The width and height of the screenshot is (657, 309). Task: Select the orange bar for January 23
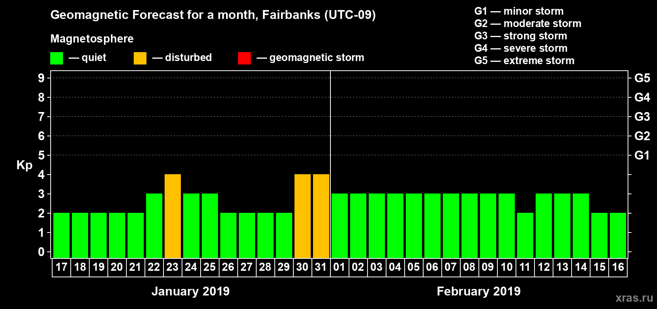tap(173, 216)
